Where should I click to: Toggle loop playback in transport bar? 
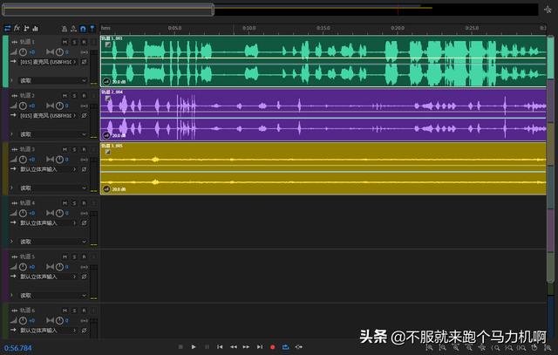[x=285, y=347]
